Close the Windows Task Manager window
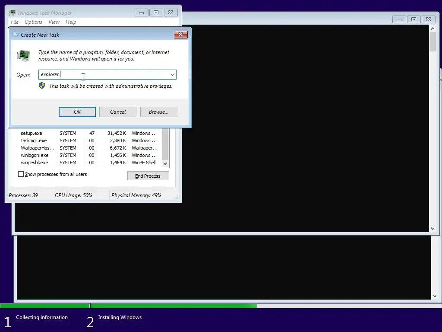This screenshot has height=332, width=442. click(x=171, y=13)
